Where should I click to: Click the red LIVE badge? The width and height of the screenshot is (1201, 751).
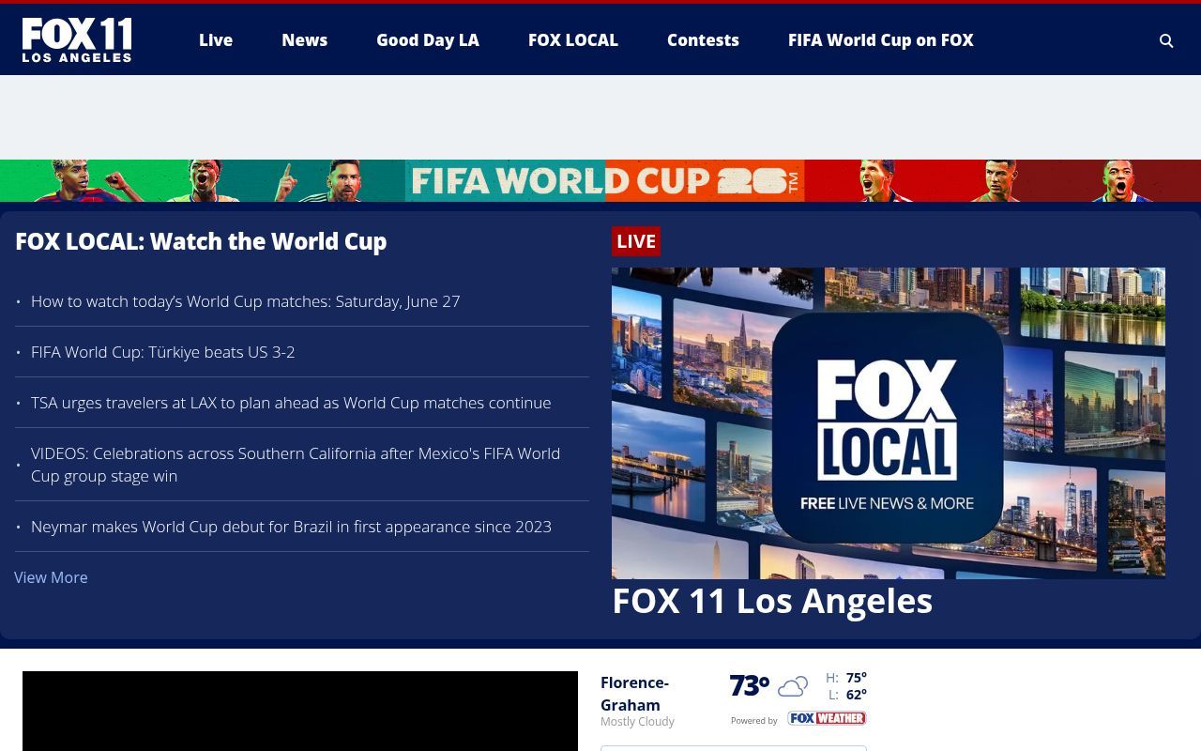(636, 241)
